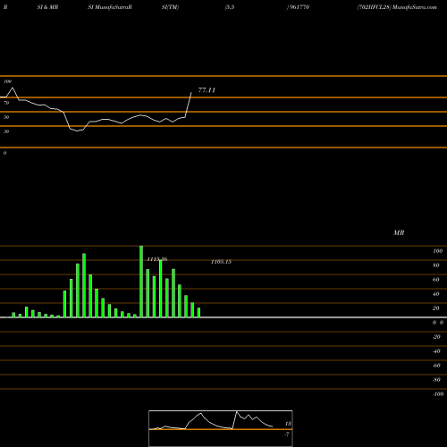This screenshot has height=447, width=447.
Task: Click the MR axis label -100
Action: pos(438,394)
